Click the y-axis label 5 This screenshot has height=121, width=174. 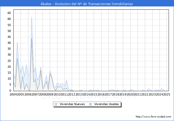tap(10, 85)
